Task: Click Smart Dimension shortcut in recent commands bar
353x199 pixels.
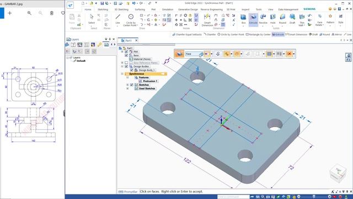Action: (296, 34)
